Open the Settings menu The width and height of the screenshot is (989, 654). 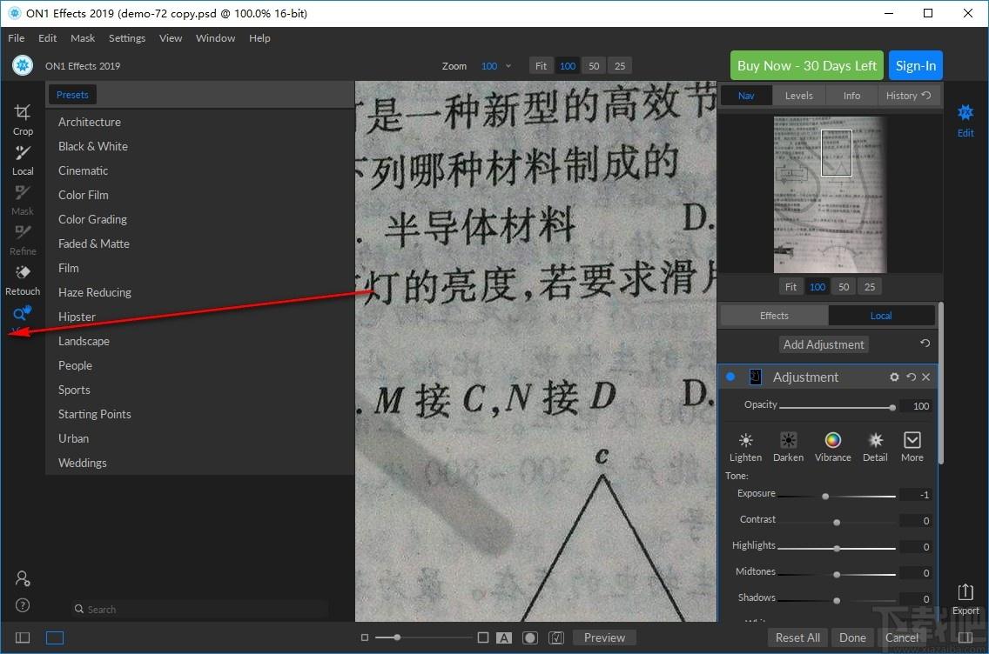point(127,37)
